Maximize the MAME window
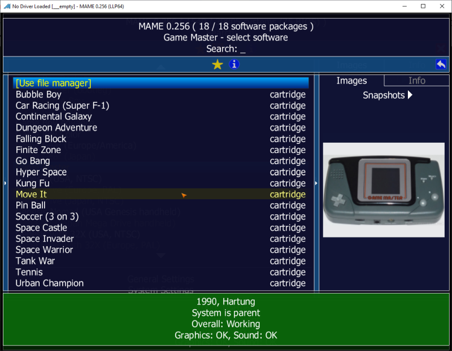The width and height of the screenshot is (452, 351). point(423,6)
